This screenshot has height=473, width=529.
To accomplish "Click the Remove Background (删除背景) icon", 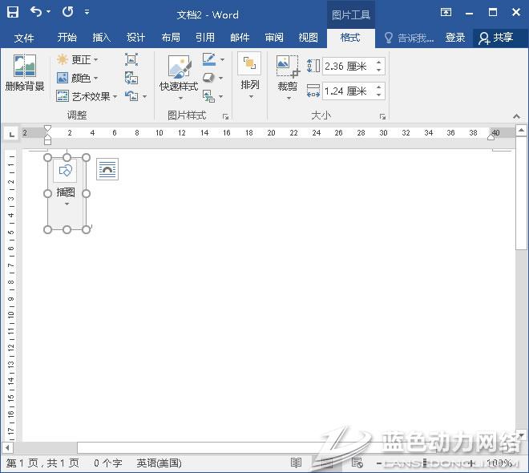I will tap(24, 67).
